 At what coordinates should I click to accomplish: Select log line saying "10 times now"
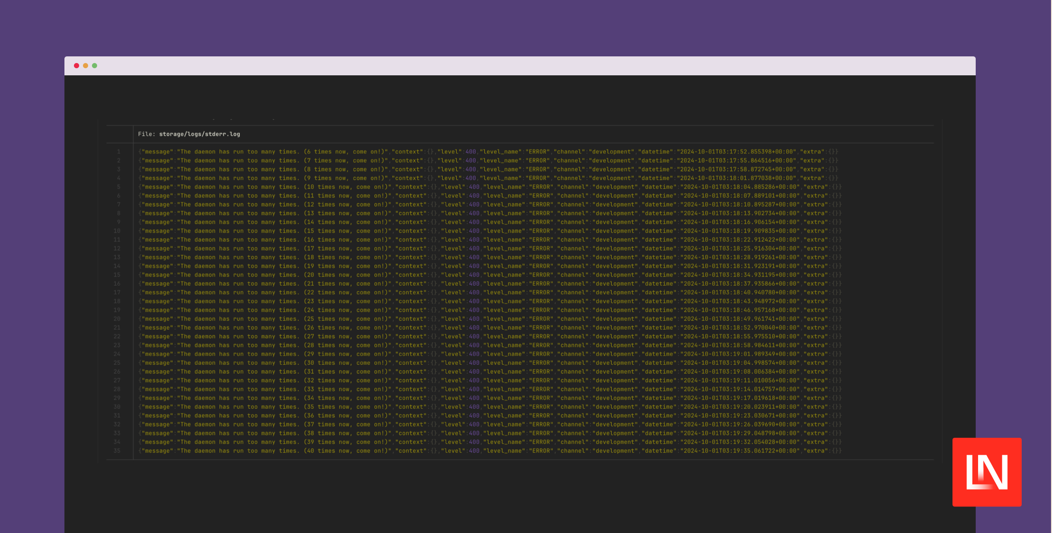click(490, 187)
